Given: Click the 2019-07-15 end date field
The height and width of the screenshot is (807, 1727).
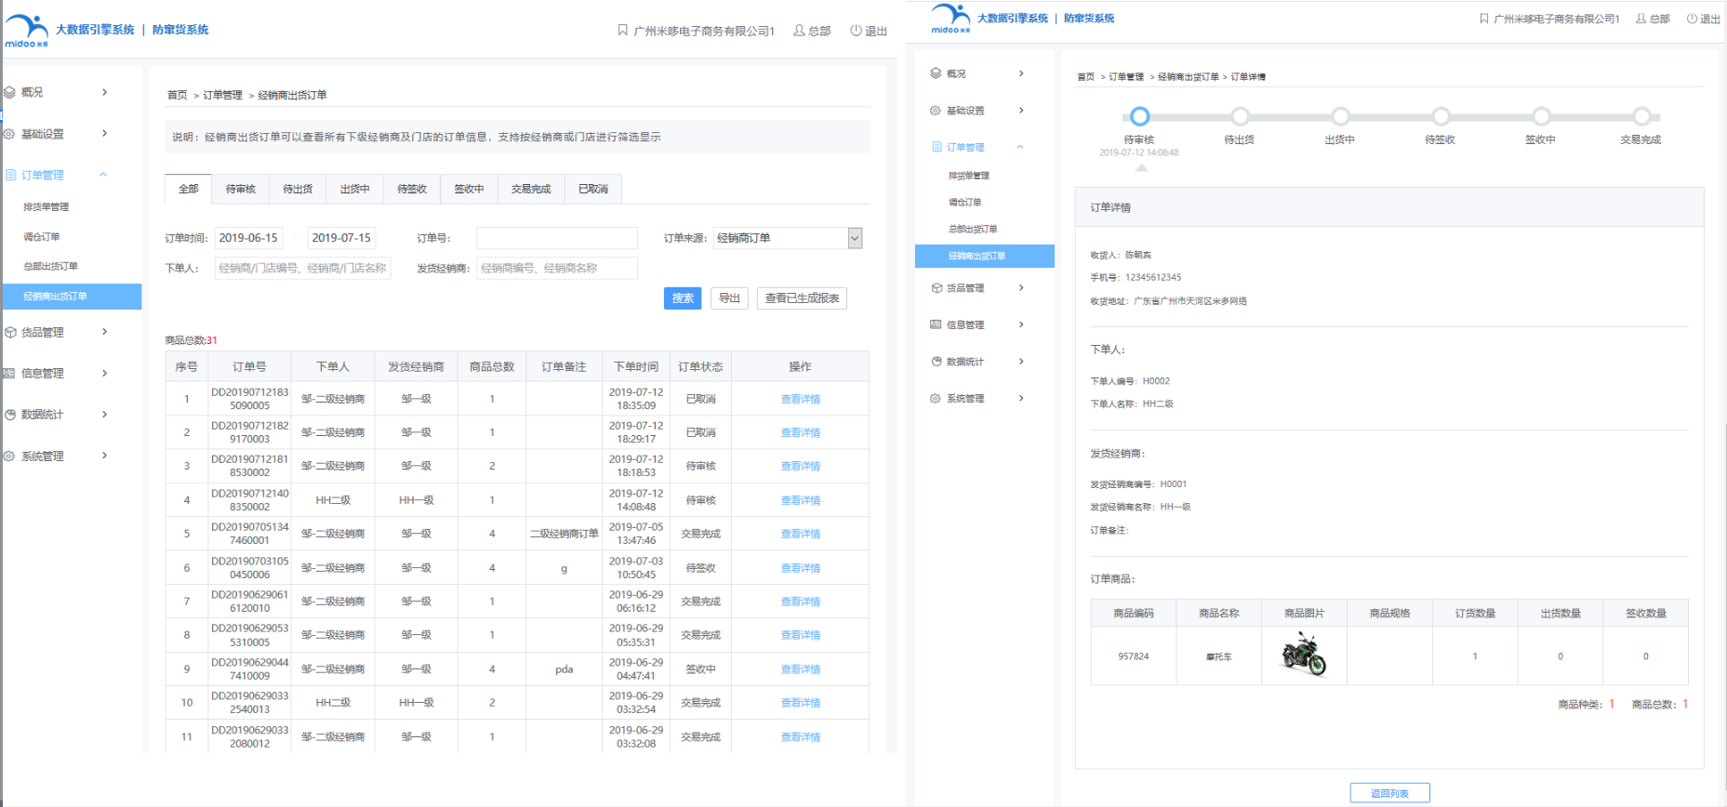Looking at the screenshot, I should (341, 238).
